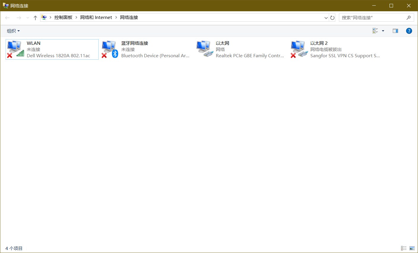
Task: Click the change view layout icon
Action: pos(375,31)
